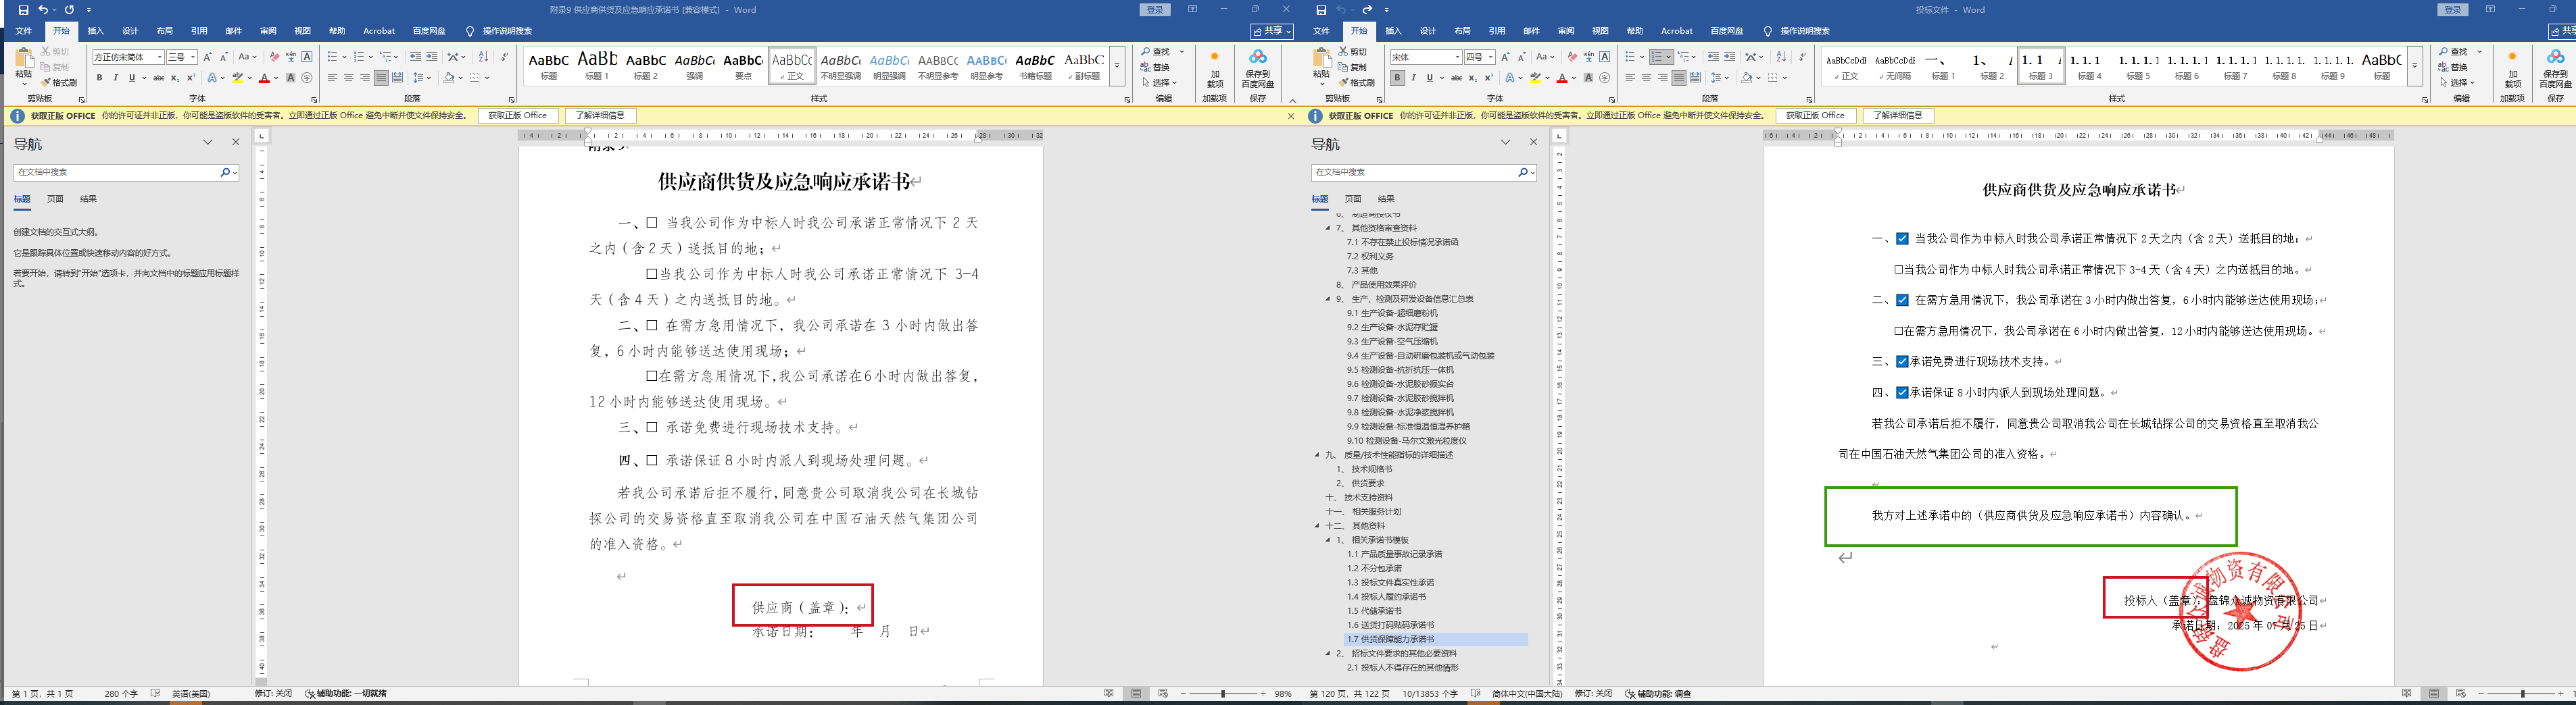Check the 6小时内做出答复 12小时 box in the right document
This screenshot has width=2576, height=705.
pos(1898,330)
